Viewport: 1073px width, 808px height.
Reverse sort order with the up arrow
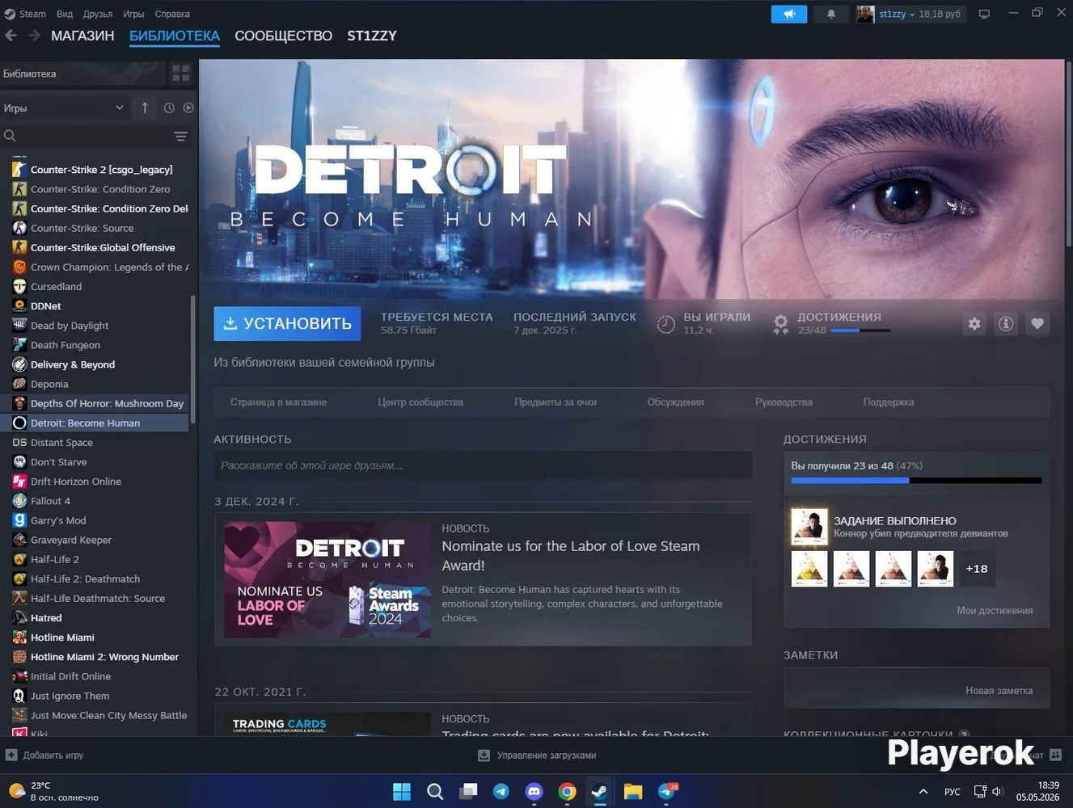tap(145, 107)
